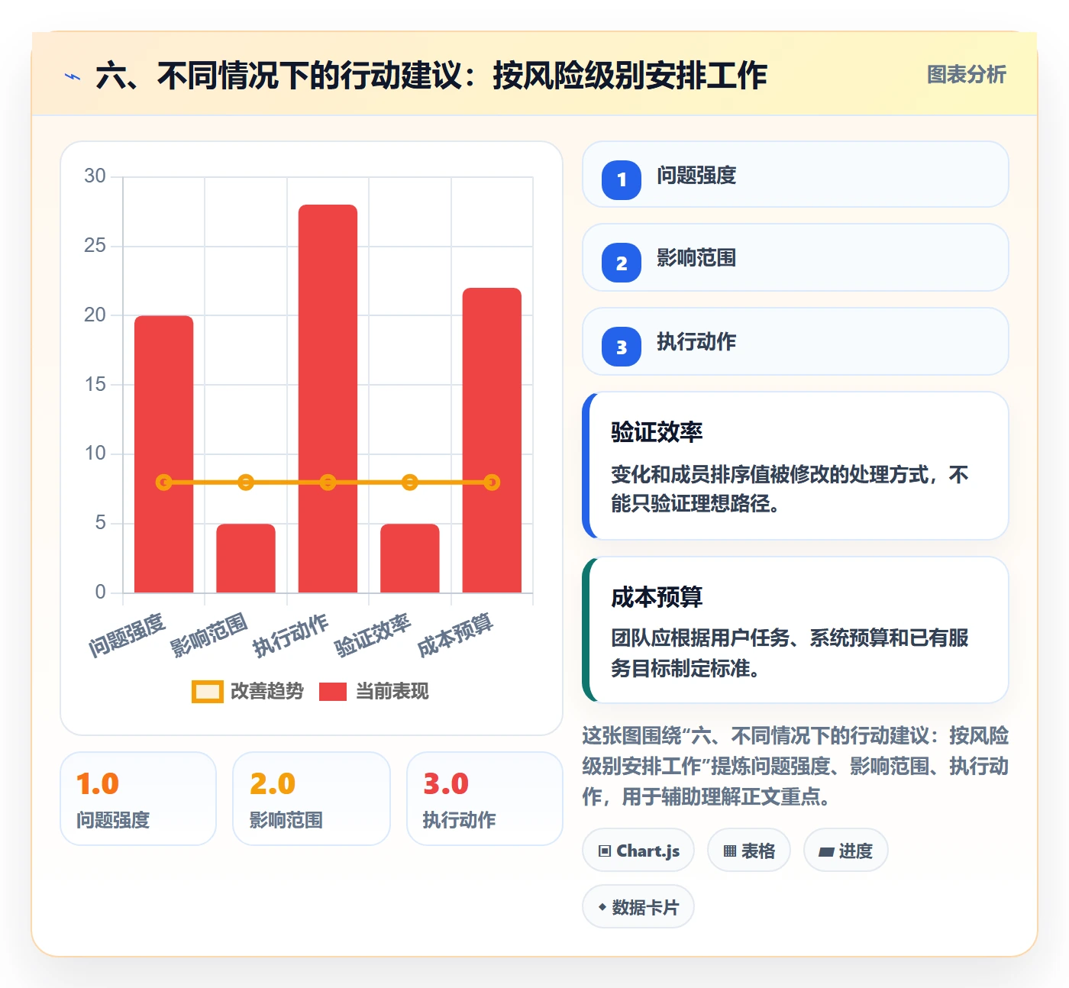Click the lightning bolt icon beside the title
1069x988 pixels.
click(x=73, y=76)
